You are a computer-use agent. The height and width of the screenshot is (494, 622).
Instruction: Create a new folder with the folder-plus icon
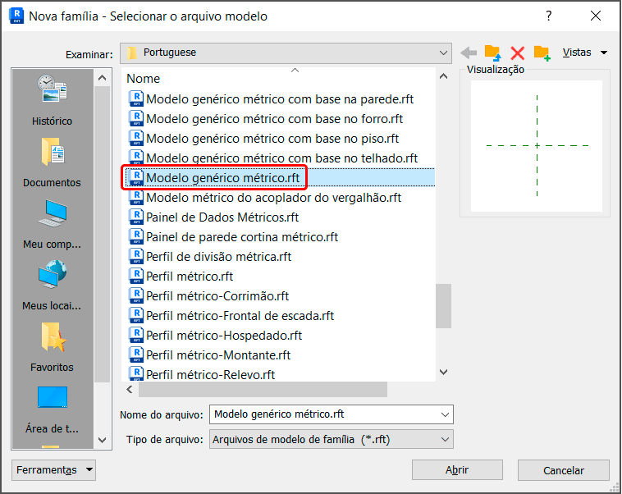[542, 53]
